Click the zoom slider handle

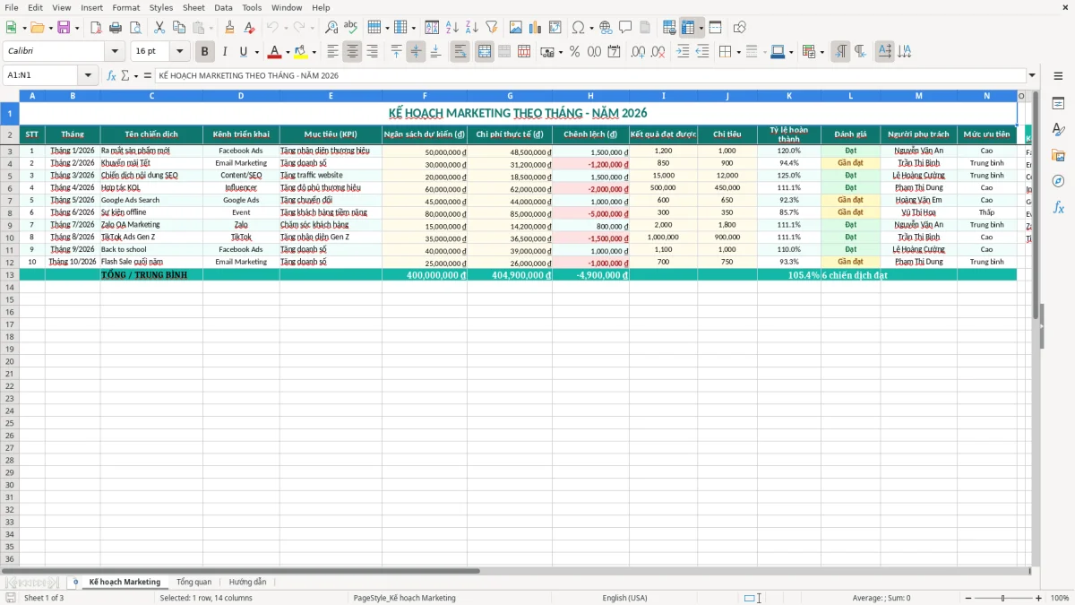[1003, 598]
